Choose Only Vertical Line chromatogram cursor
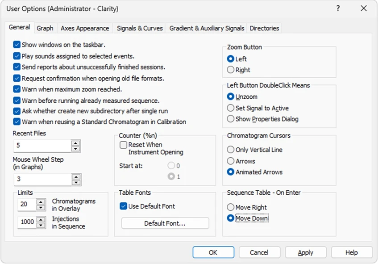This screenshot has height=264, width=378. pyautogui.click(x=231, y=150)
